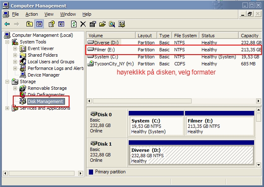Image resolution: width=264 pixels, height=187 pixels.
Task: Sort by the File System column header
Action: (x=185, y=36)
